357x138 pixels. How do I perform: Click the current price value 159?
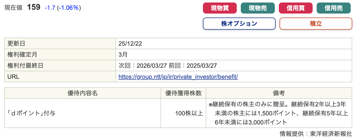point(34,8)
